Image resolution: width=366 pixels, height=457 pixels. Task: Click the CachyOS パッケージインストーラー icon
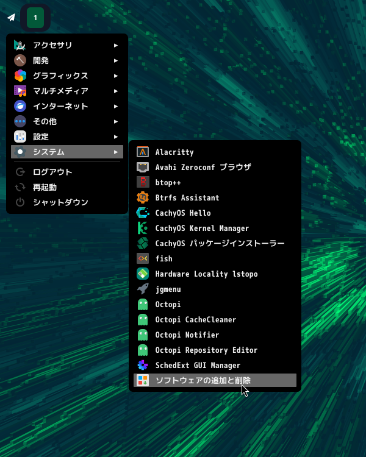pos(143,243)
